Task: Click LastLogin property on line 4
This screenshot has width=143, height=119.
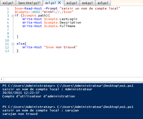Action: (x=69, y=19)
